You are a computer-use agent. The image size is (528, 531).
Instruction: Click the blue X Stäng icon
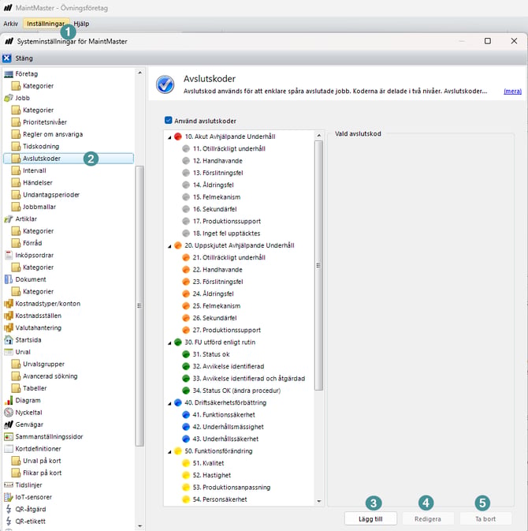pyautogui.click(x=7, y=58)
